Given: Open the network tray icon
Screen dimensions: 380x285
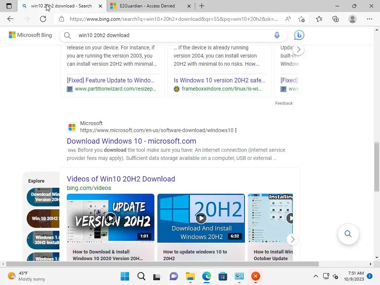Looking at the screenshot, I should pyautogui.click(x=326, y=276).
